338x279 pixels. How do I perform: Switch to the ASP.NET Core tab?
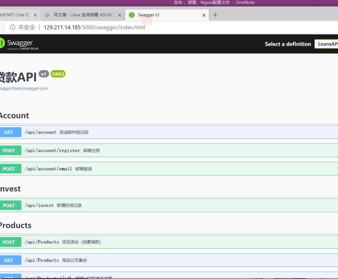click(x=19, y=15)
